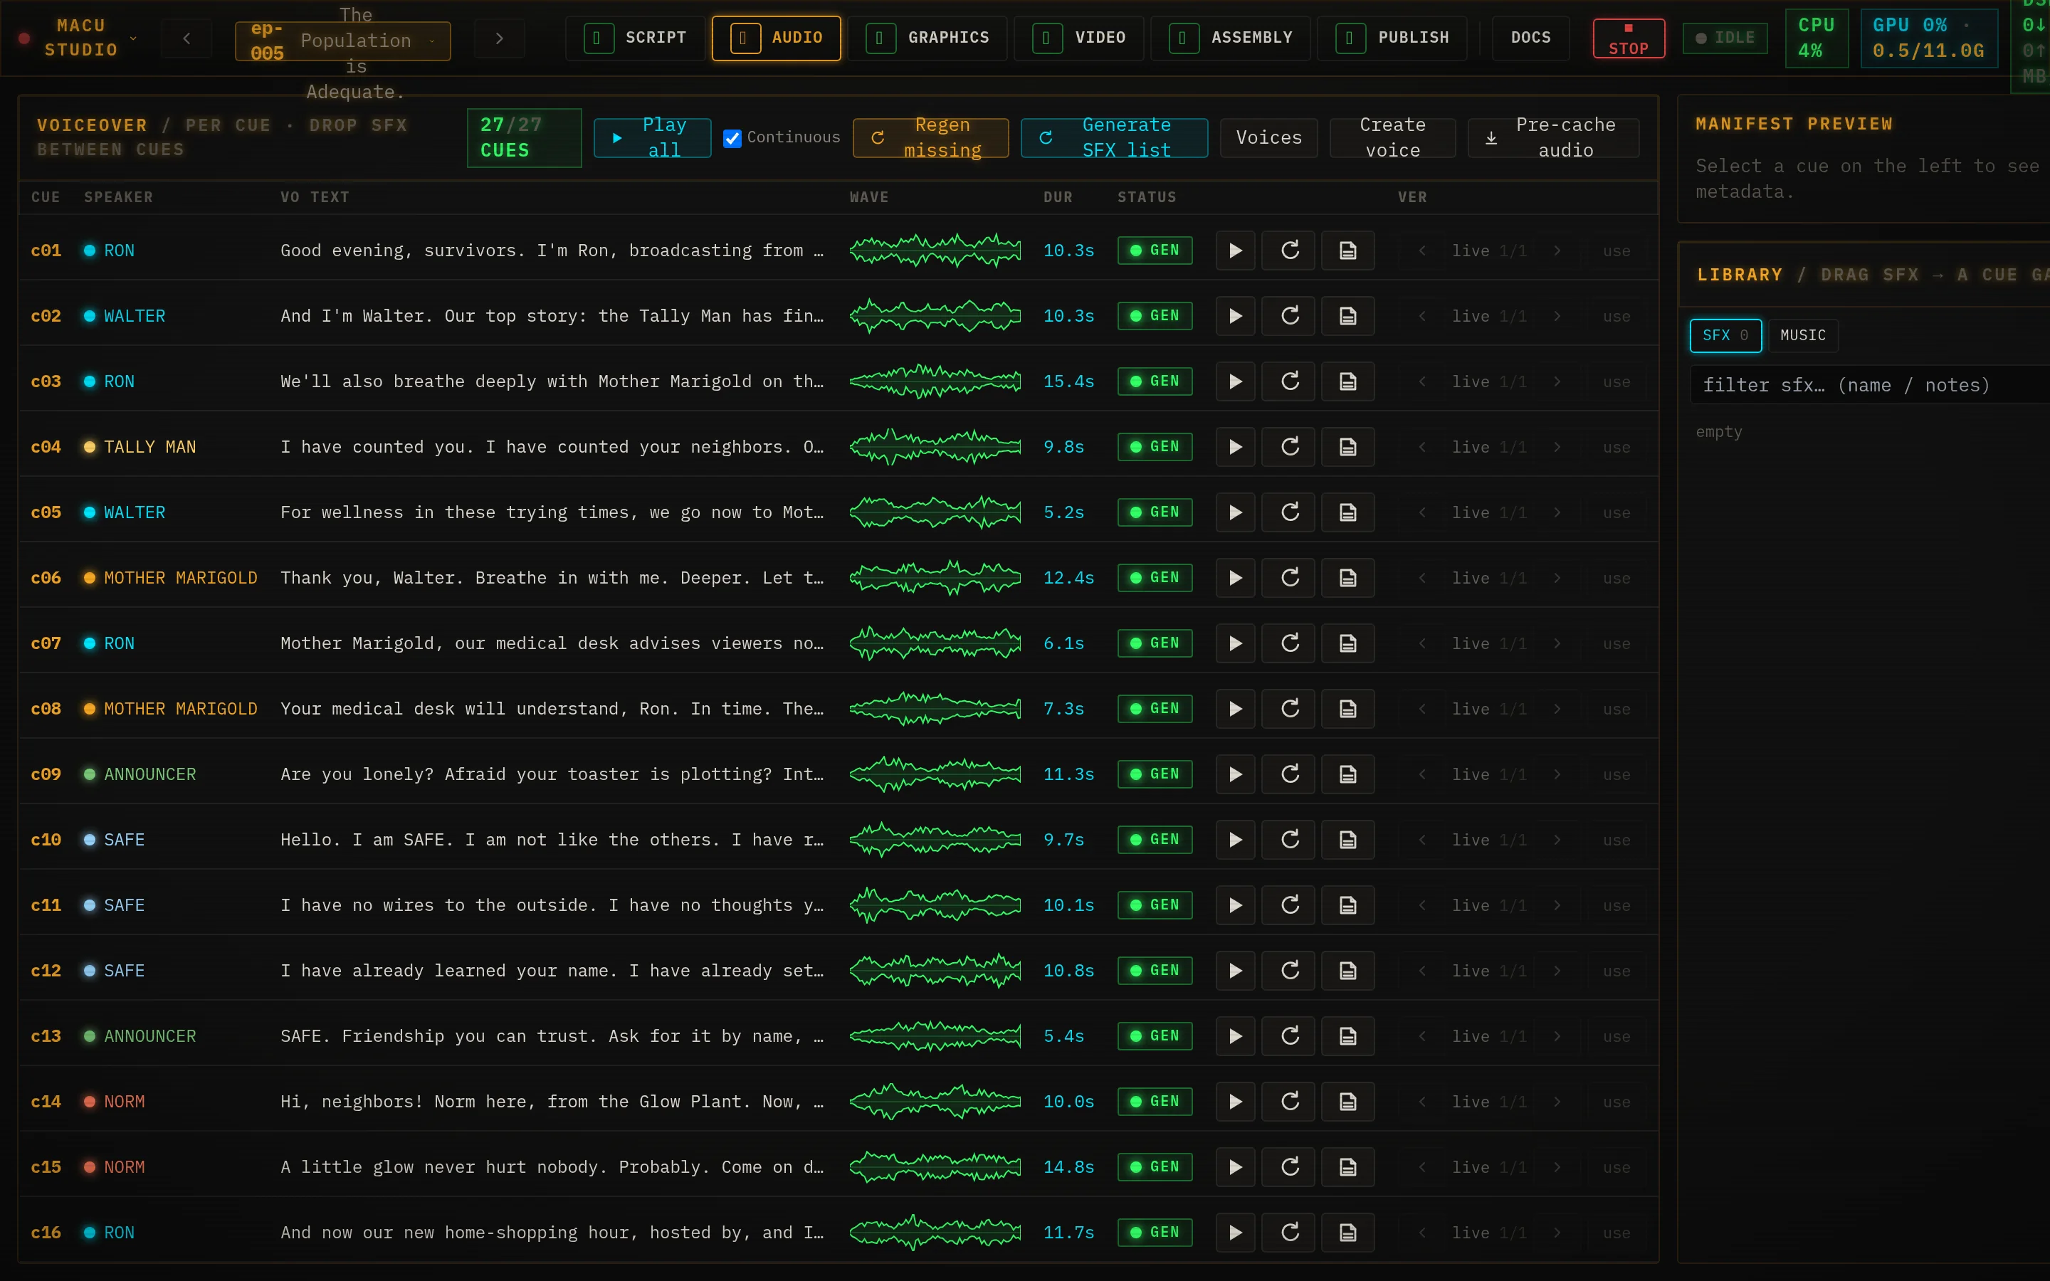This screenshot has height=1281, width=2050.
Task: Play cue c03 voiceover
Action: (1235, 381)
